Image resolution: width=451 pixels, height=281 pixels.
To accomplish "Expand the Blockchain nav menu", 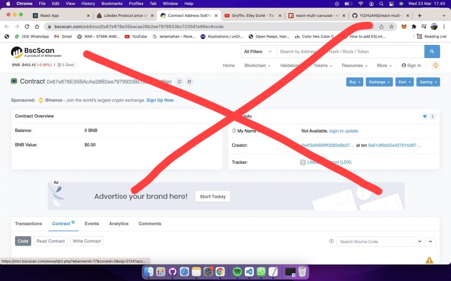I will (257, 65).
